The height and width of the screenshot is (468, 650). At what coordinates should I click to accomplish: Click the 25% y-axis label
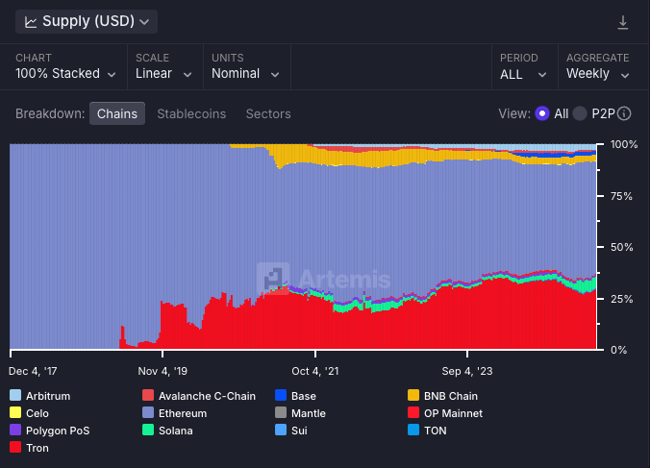[621, 299]
